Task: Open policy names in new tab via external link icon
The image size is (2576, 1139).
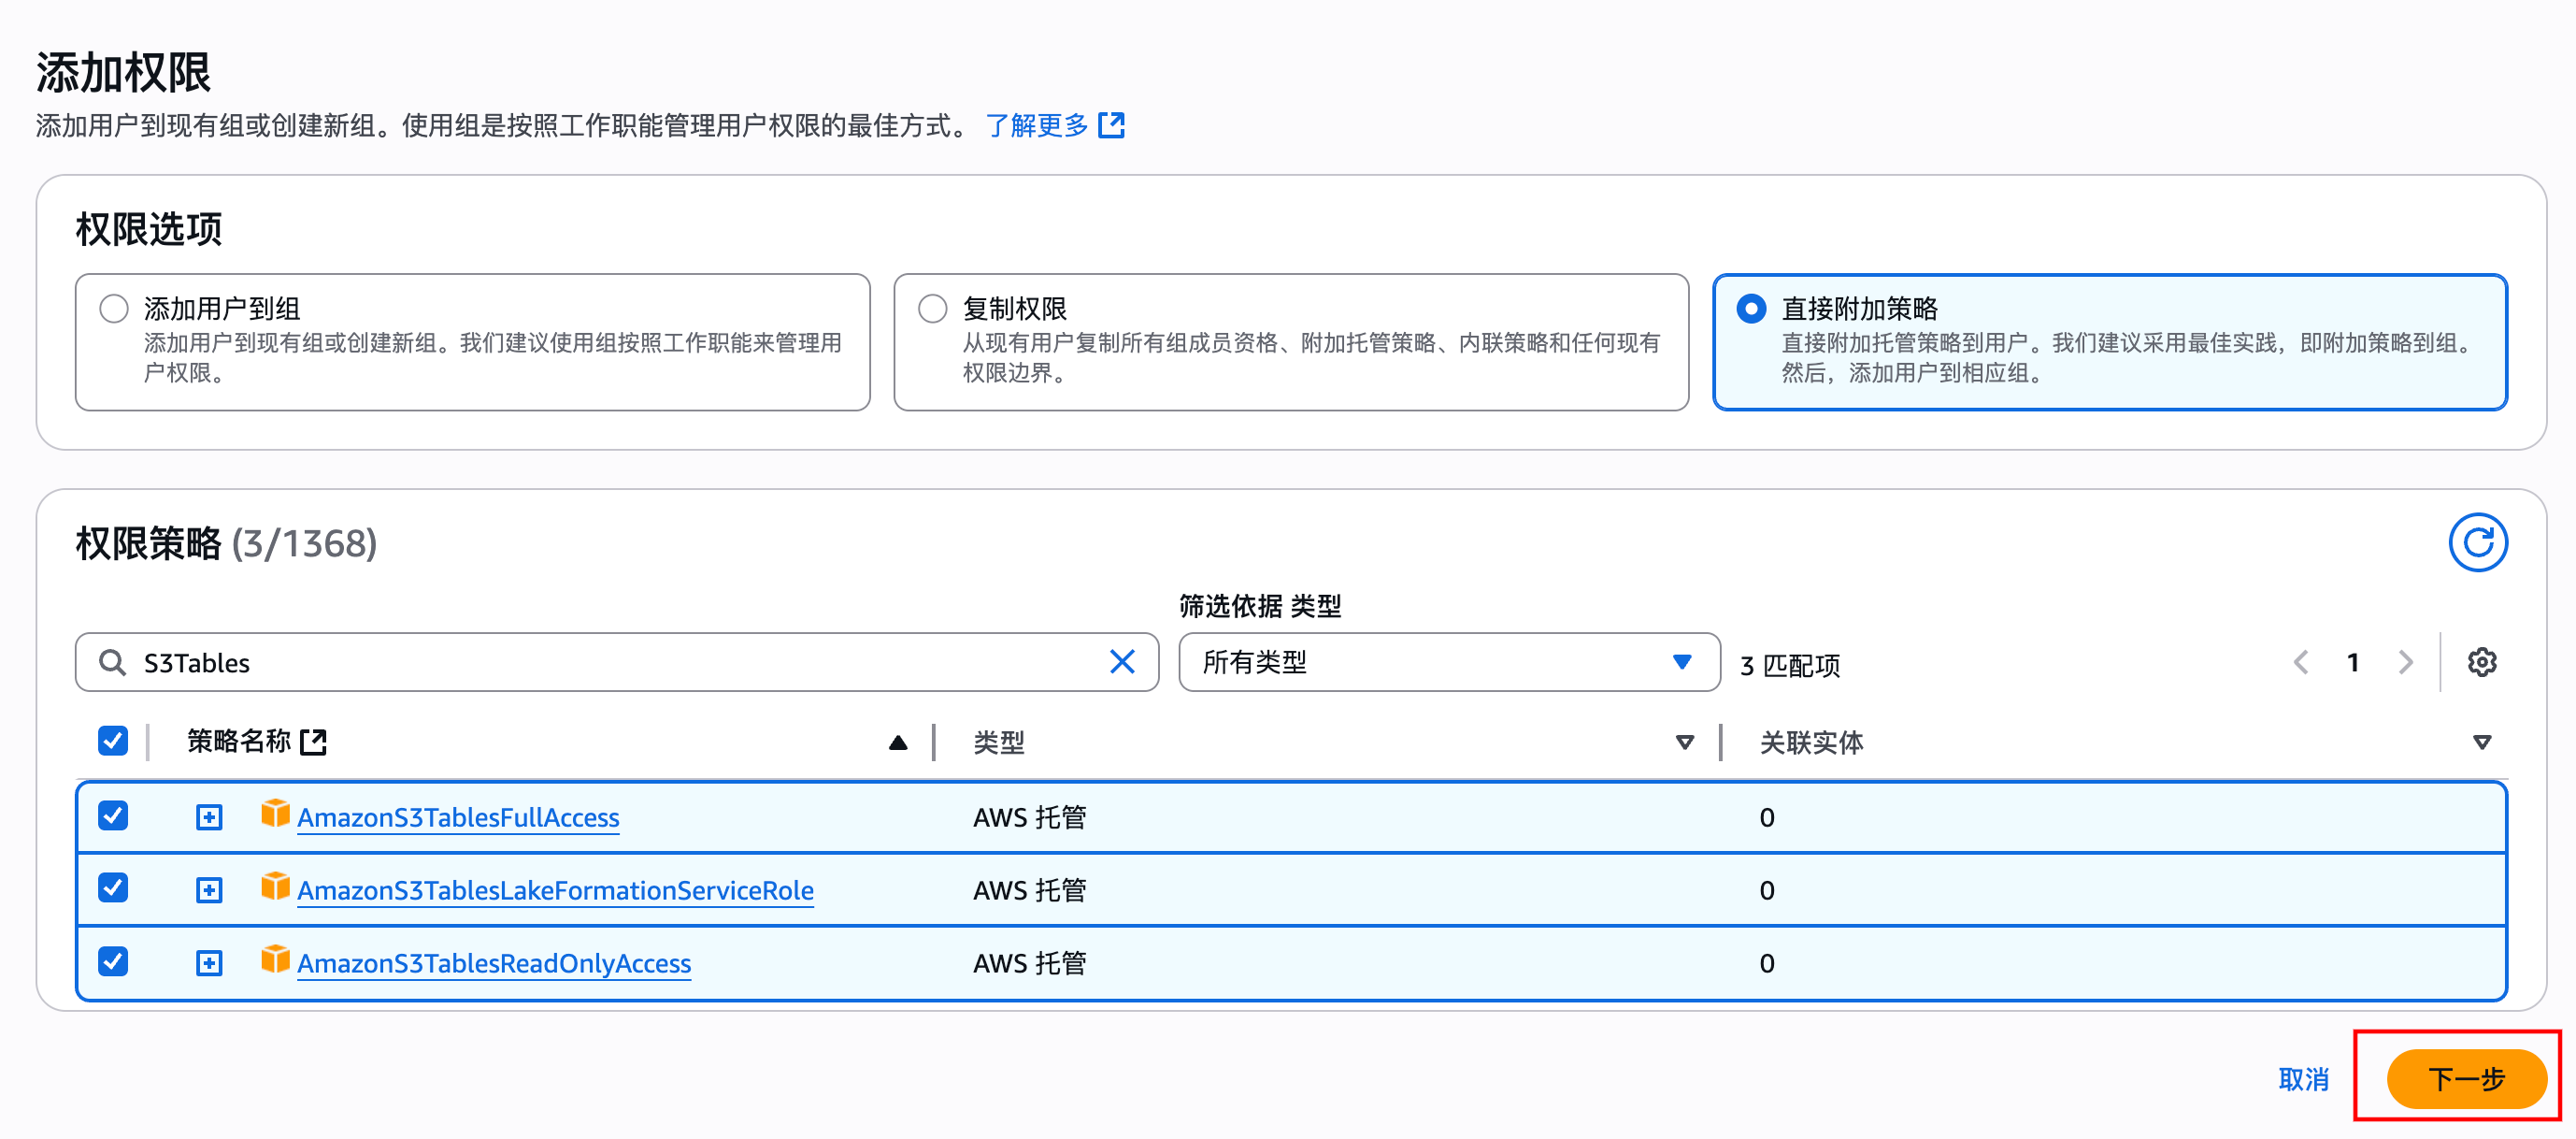Action: tap(315, 742)
